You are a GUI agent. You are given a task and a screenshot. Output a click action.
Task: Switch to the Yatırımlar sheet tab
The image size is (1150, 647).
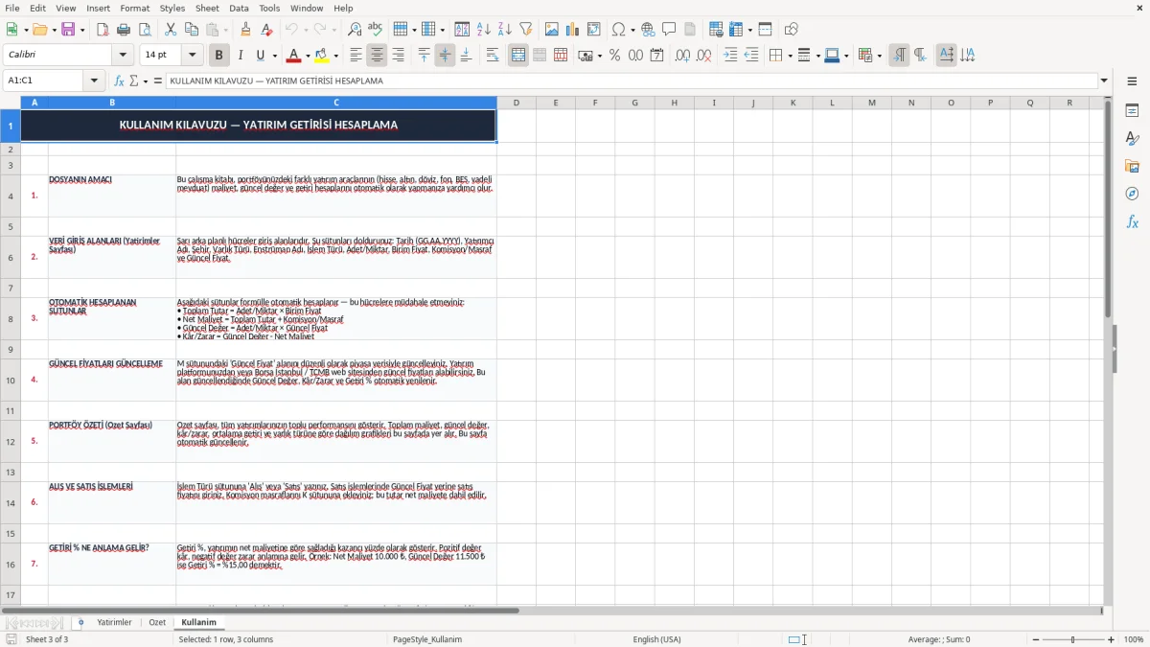tap(114, 622)
